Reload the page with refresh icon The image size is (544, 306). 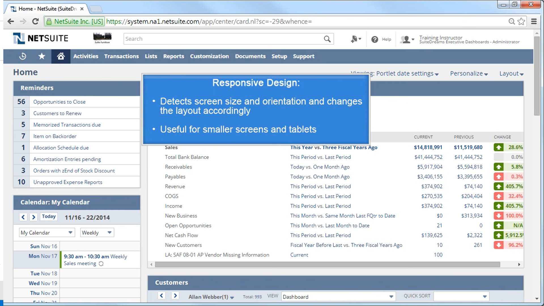tap(35, 22)
